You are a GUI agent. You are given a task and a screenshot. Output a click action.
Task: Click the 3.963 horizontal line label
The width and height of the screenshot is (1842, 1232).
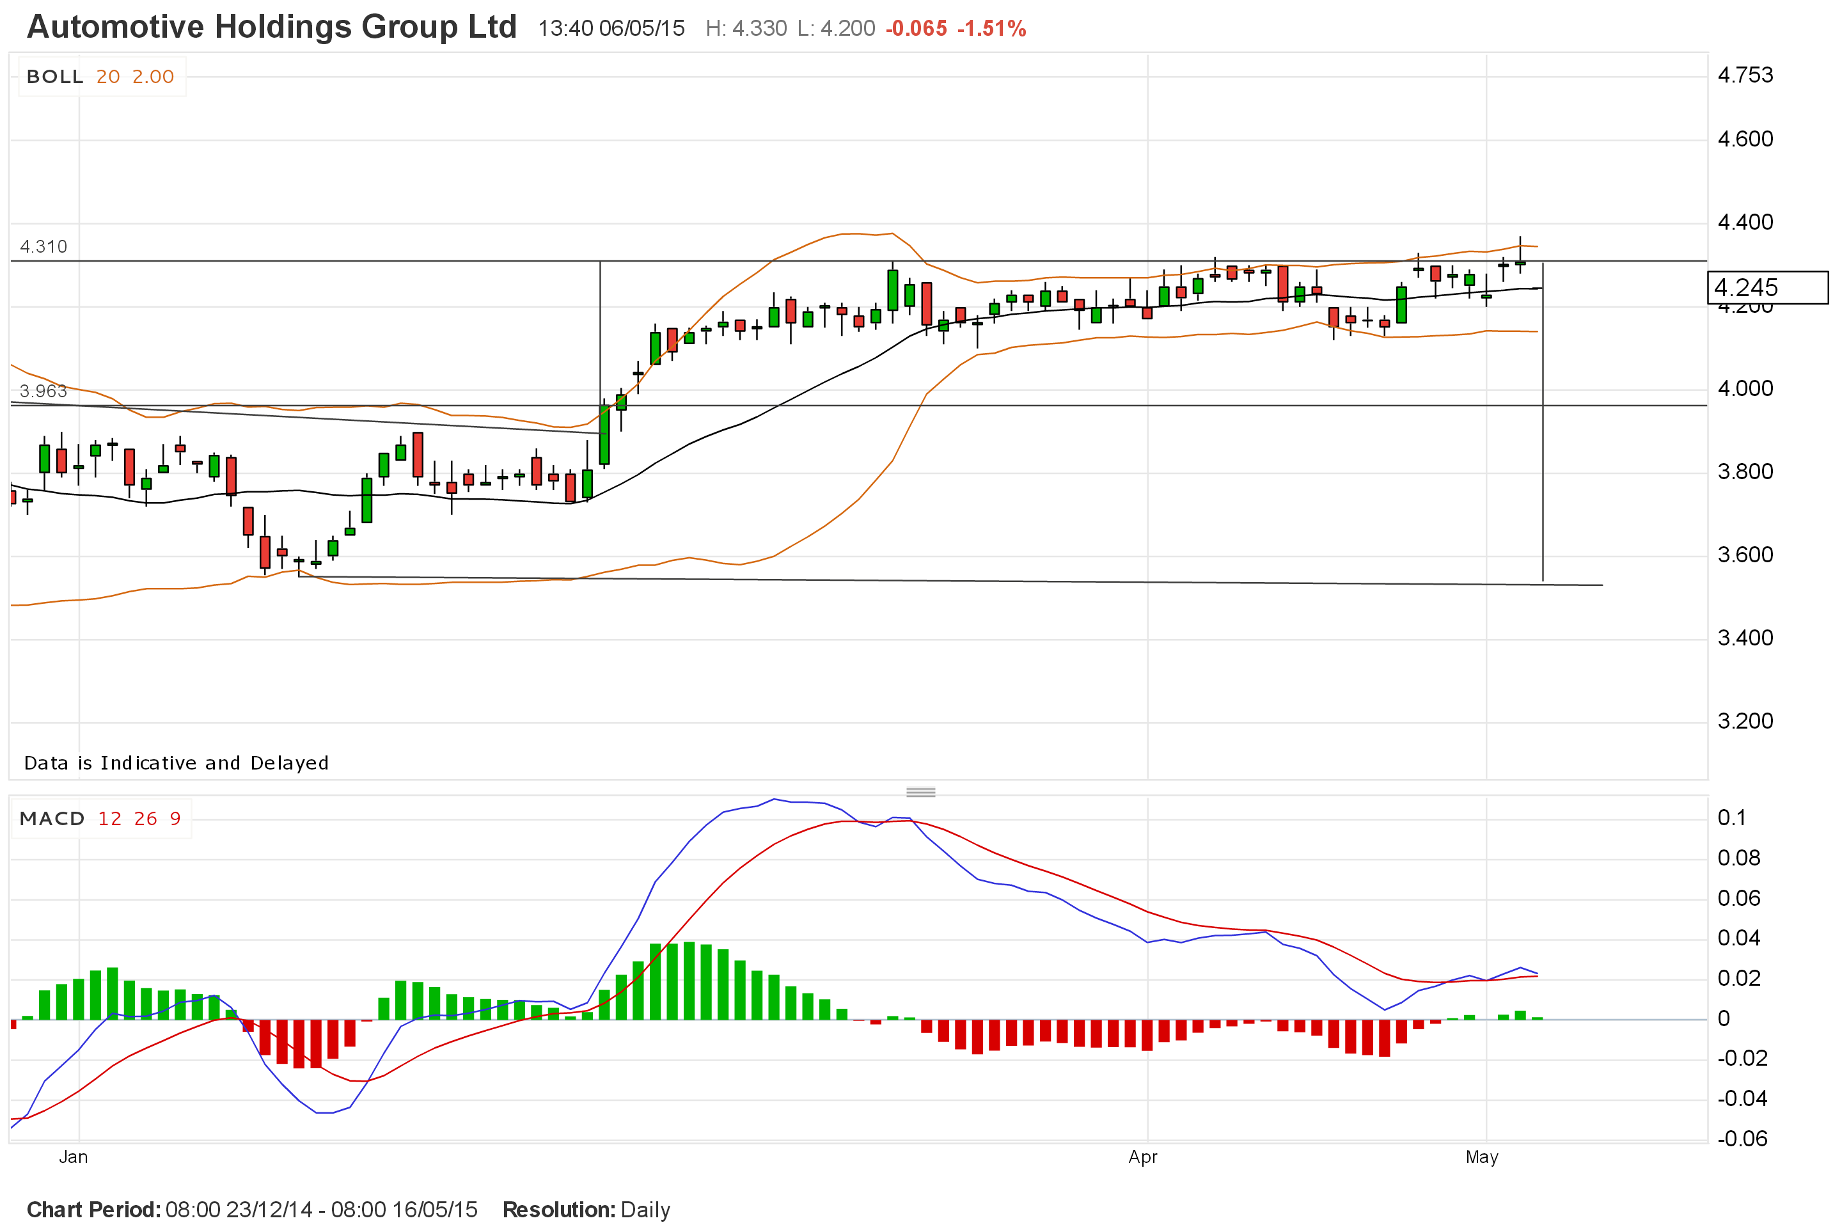click(44, 391)
